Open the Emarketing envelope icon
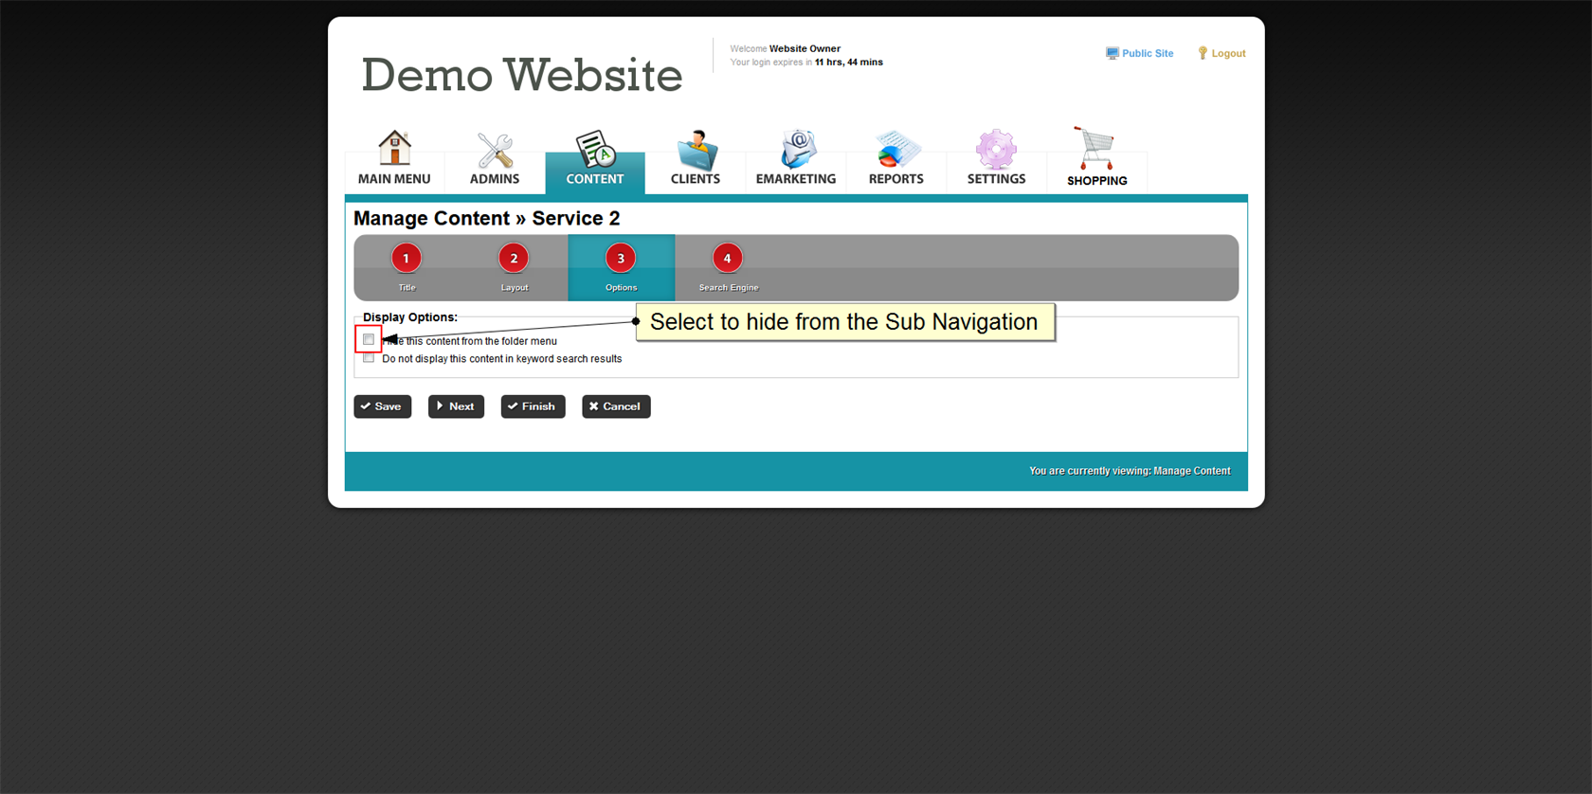Viewport: 1592px width, 794px height. (796, 150)
